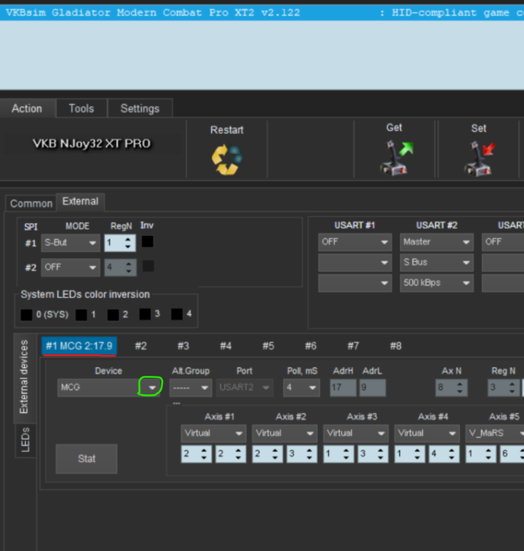Open the Tools tab
Image resolution: width=524 pixels, height=551 pixels.
click(x=81, y=108)
